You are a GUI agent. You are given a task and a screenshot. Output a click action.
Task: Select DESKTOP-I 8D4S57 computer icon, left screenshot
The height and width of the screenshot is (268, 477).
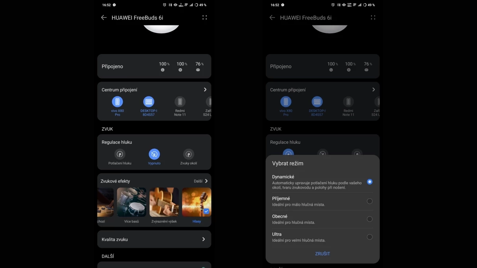tap(149, 102)
